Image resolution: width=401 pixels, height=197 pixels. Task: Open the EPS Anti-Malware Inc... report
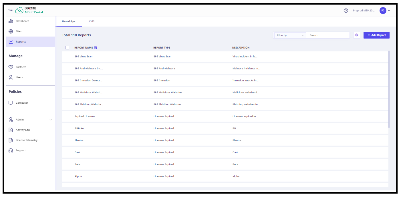coord(89,69)
